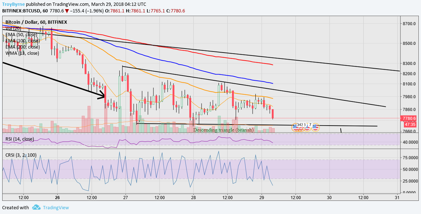Click the 30 date label on time axis
The width and height of the screenshot is (421, 214).
pos(329,198)
